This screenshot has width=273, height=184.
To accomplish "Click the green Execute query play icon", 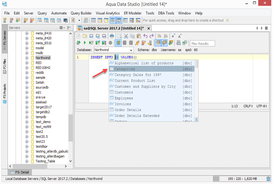I will tap(85, 43).
